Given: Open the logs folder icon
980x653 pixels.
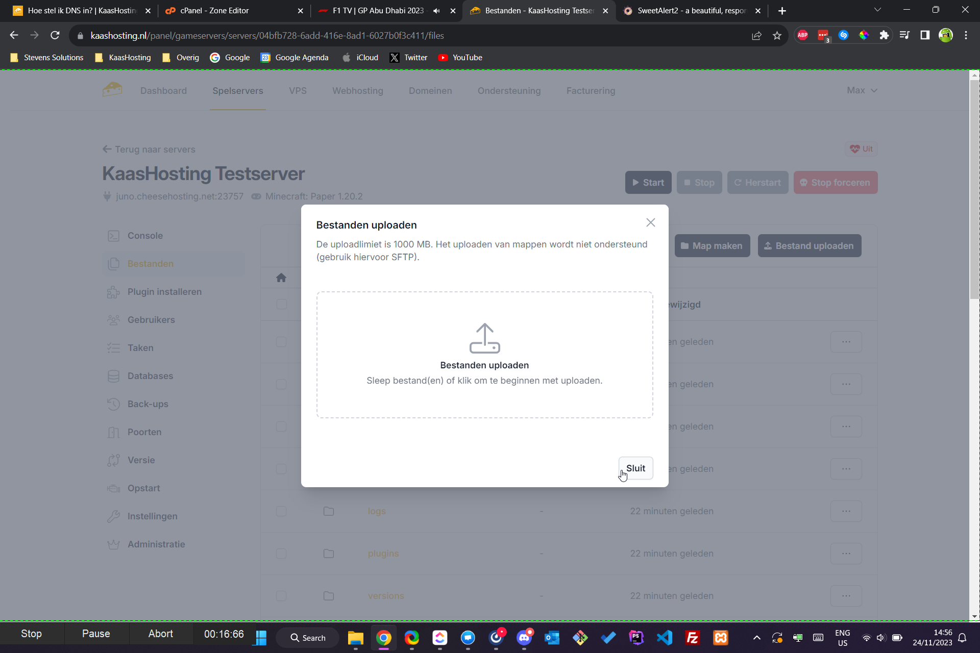Looking at the screenshot, I should coord(329,511).
